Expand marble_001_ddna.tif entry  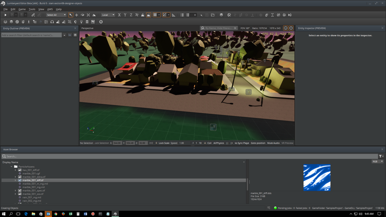click(15, 177)
